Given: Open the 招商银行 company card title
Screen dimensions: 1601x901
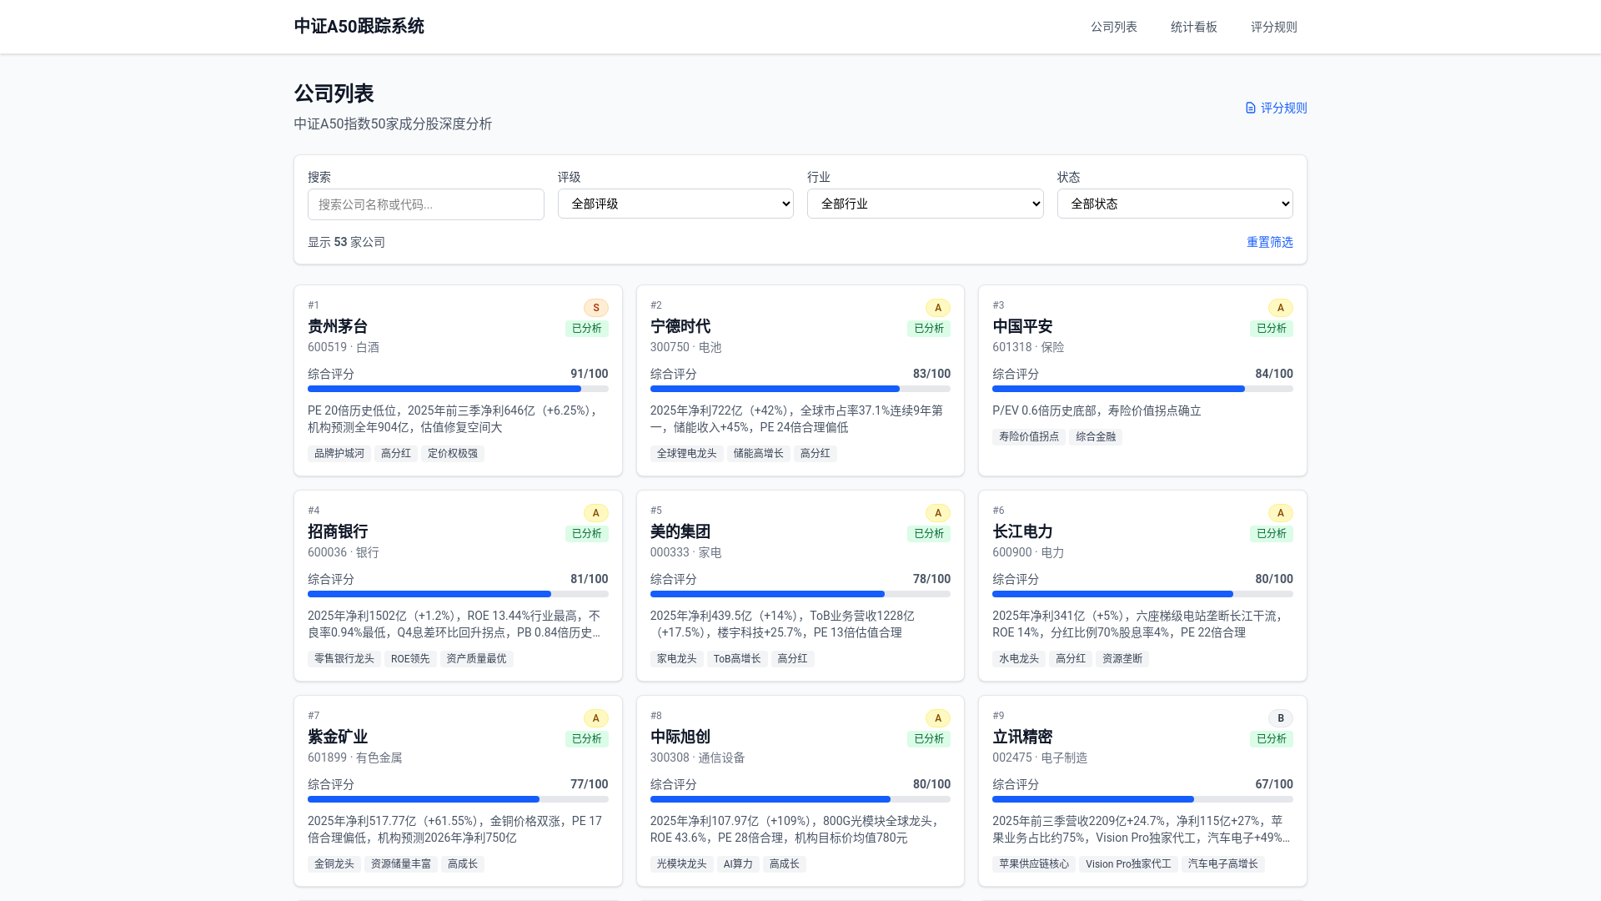Looking at the screenshot, I should point(338,531).
